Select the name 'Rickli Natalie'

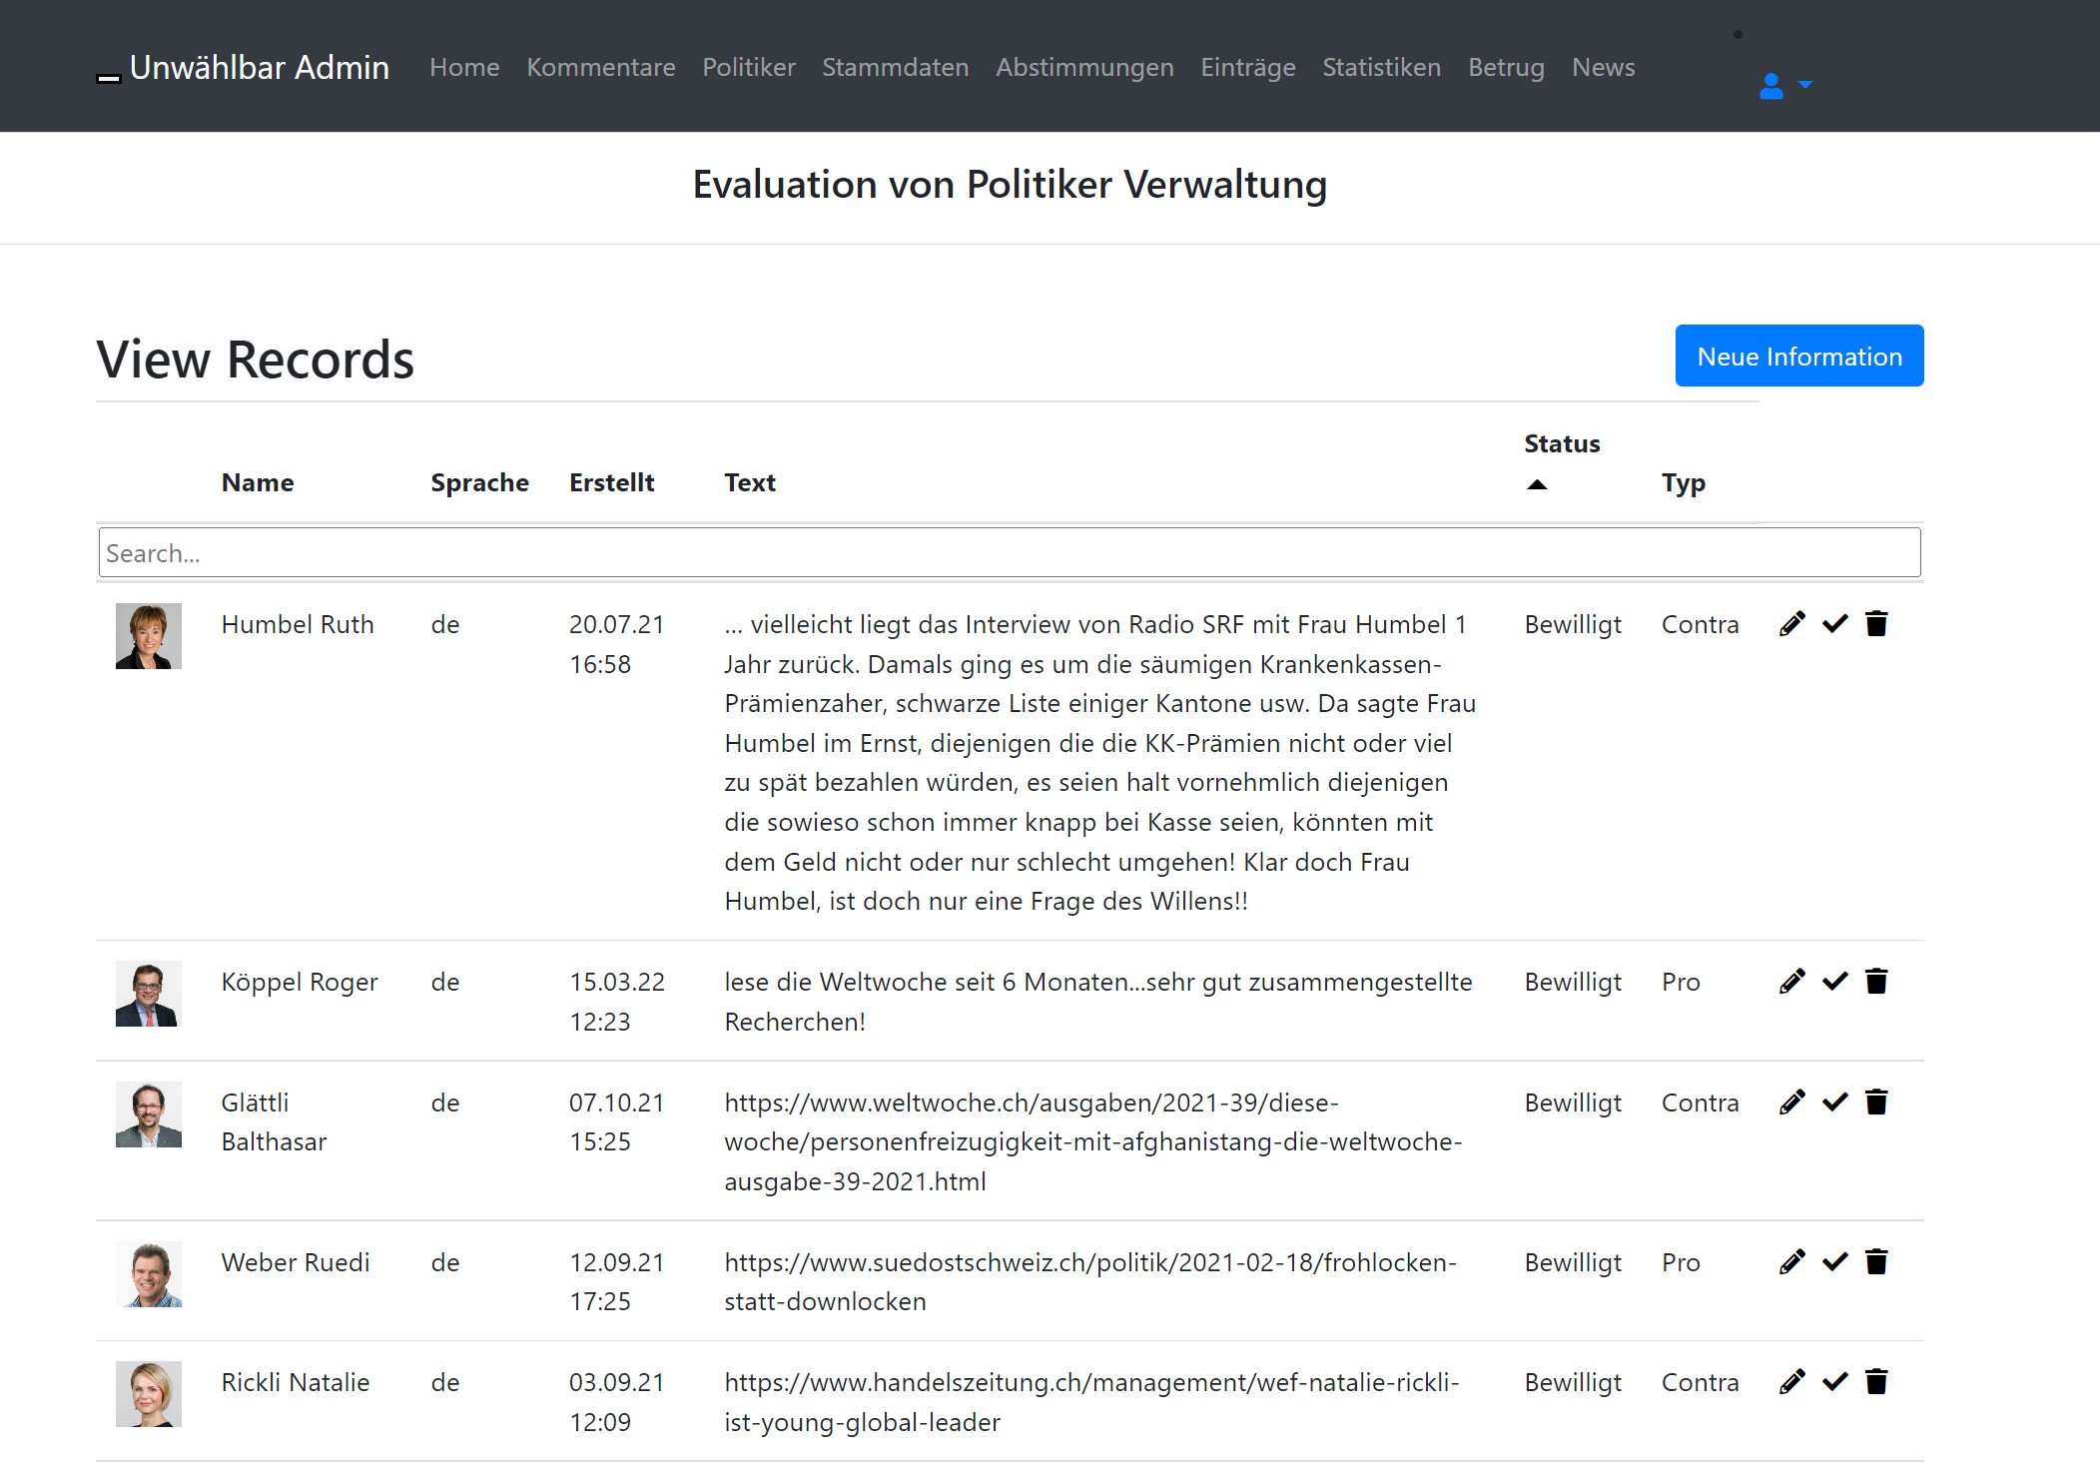point(296,1382)
